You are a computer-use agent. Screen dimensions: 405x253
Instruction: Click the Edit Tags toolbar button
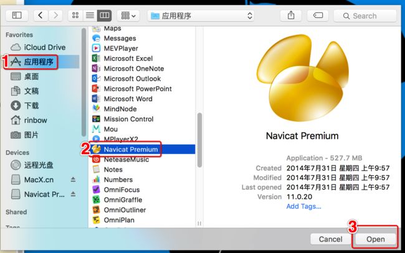[318, 16]
